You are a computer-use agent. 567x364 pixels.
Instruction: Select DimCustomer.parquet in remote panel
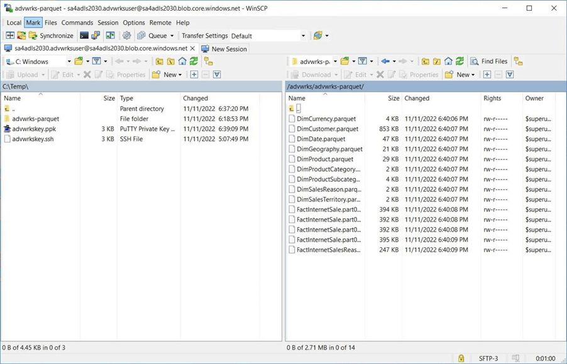pyautogui.click(x=327, y=129)
